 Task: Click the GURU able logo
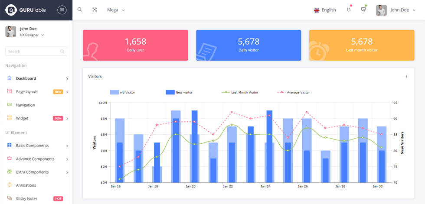click(x=26, y=10)
